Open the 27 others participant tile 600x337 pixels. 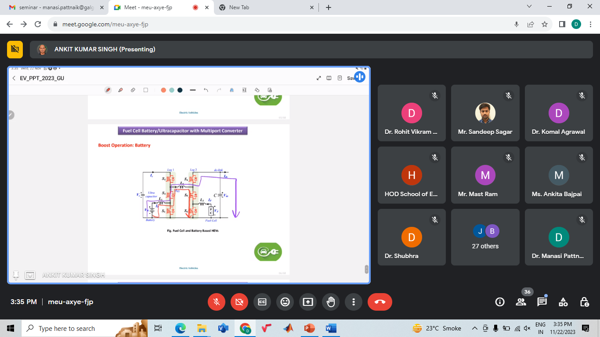[485, 237]
